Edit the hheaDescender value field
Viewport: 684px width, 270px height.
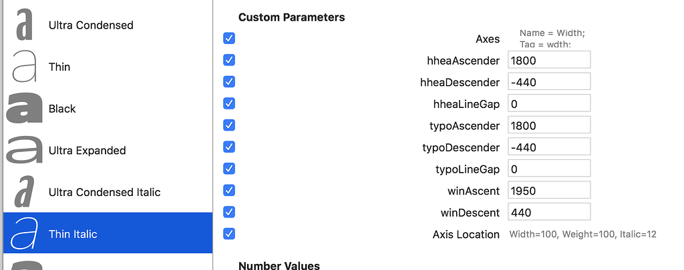[x=549, y=82]
